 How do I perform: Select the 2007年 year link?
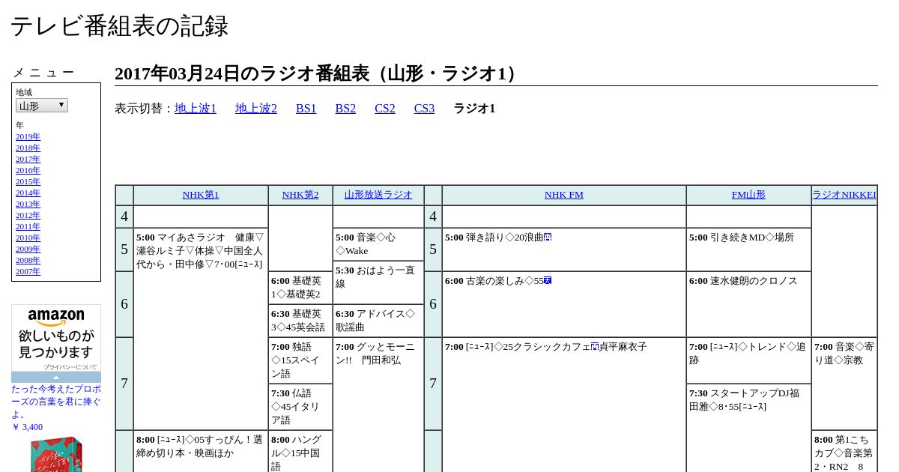(28, 271)
